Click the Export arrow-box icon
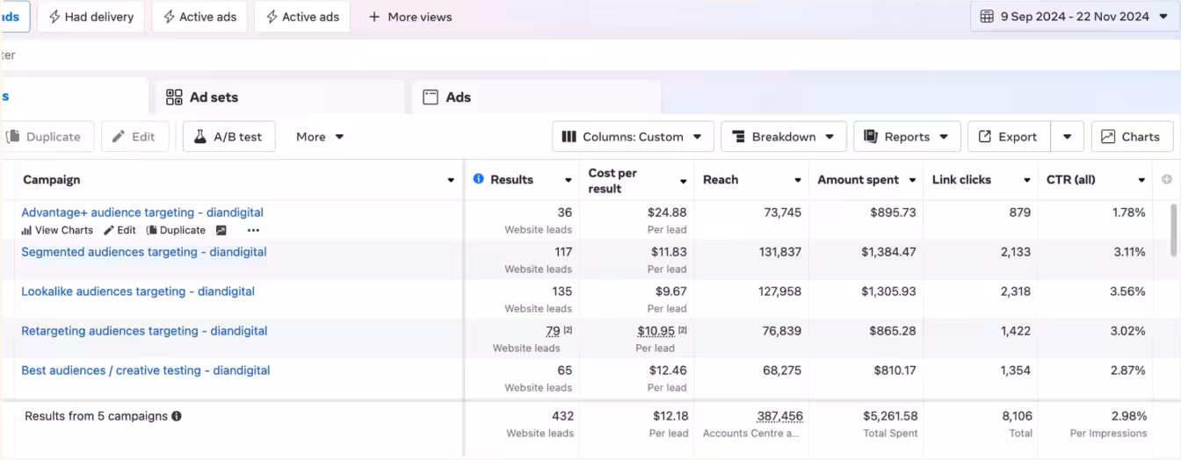 (x=985, y=137)
